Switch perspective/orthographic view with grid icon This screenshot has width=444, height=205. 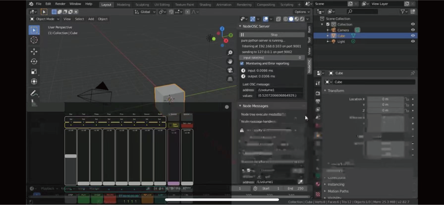coord(230,79)
